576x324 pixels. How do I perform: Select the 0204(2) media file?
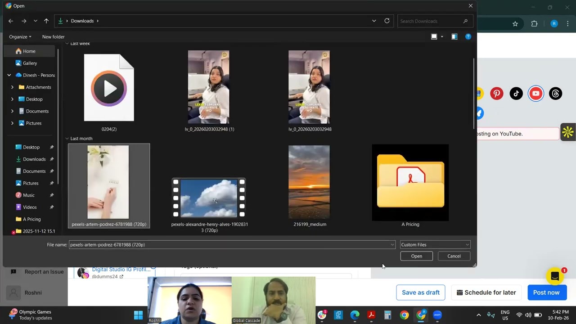pos(109,87)
